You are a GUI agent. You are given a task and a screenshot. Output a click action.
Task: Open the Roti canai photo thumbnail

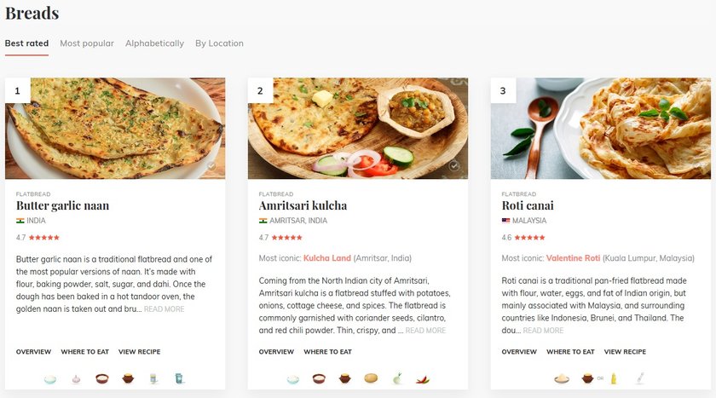[600, 128]
